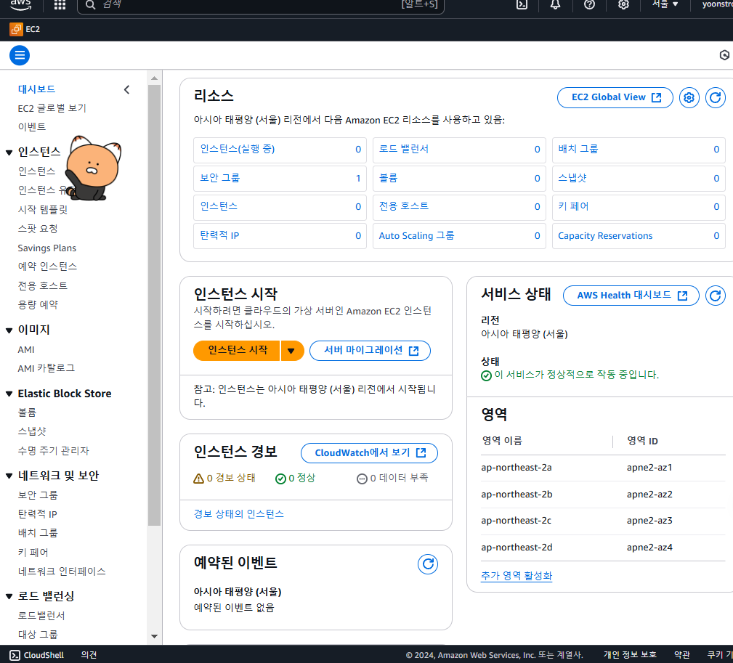The image size is (733, 663).
Task: Click the 의견 feedback link in footer
Action: [x=89, y=655]
